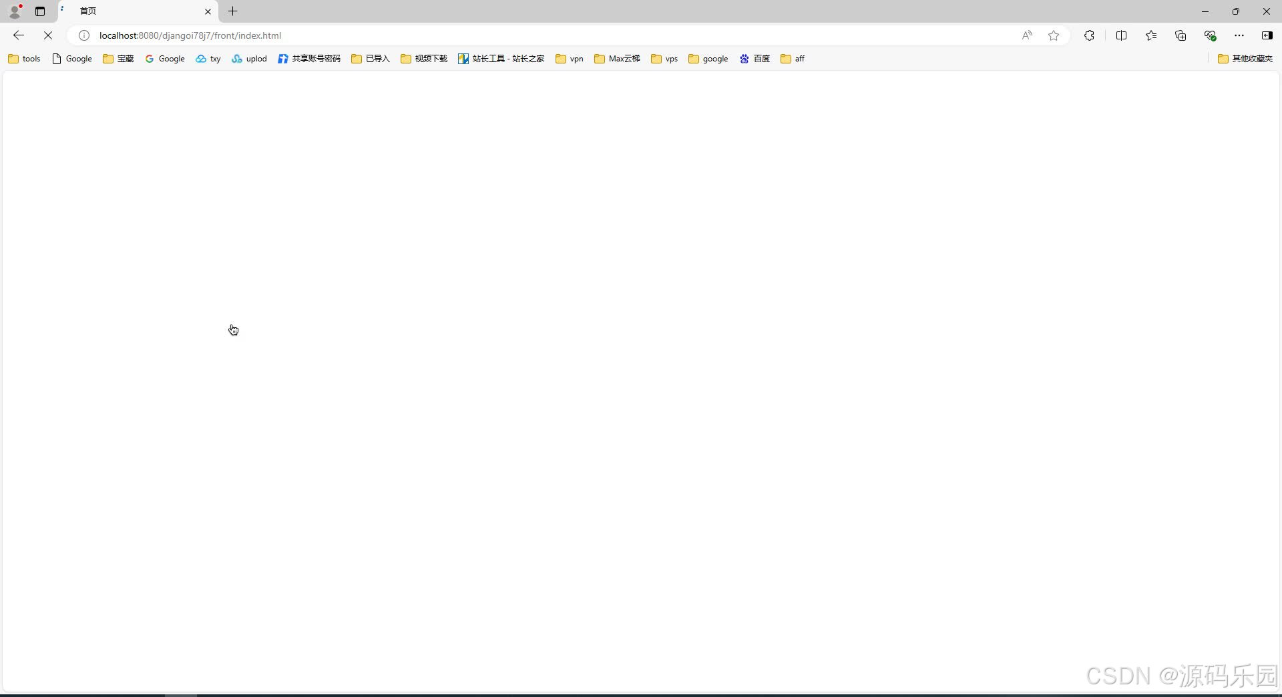1282x697 pixels.
Task: Expand the 已导入 bookmarks folder
Action: click(369, 59)
